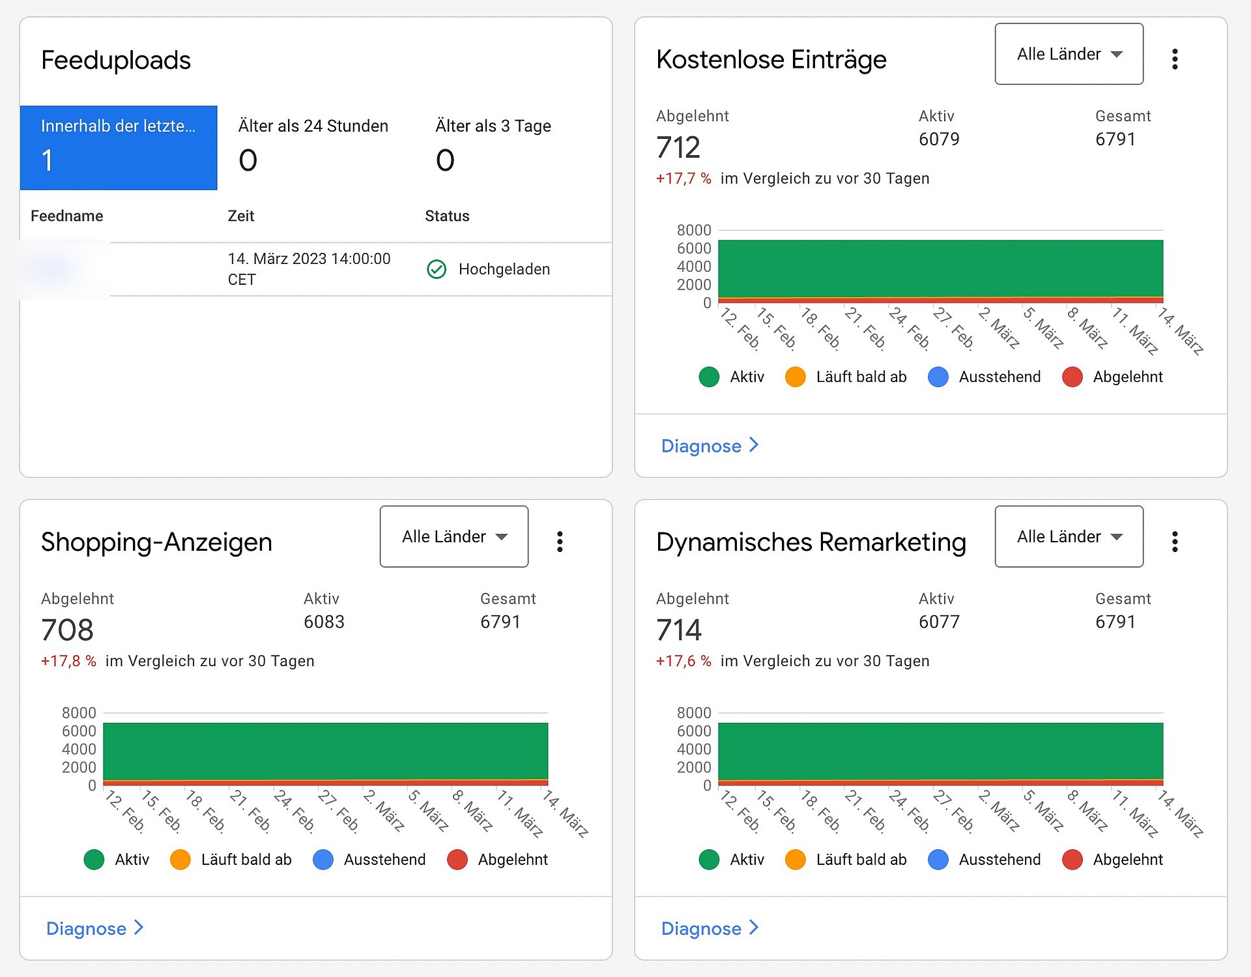
Task: Expand Alle Länder dropdown in Dynamisches Remarketing
Action: point(1069,536)
